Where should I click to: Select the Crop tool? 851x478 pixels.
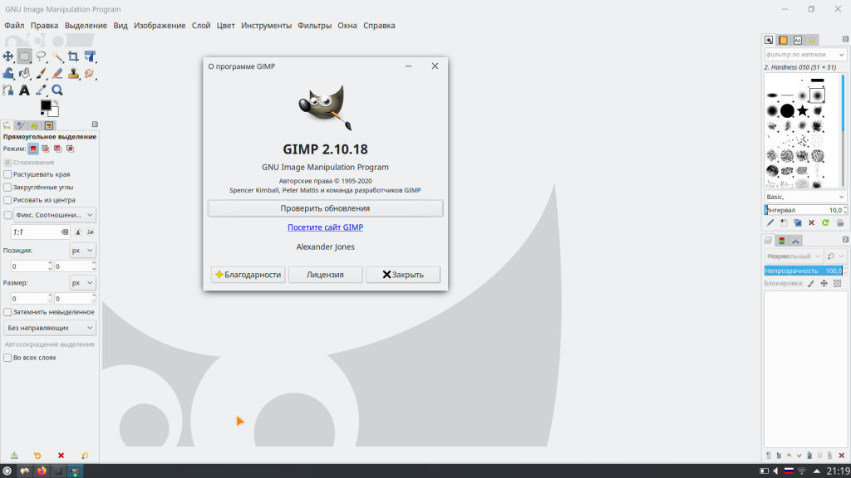click(x=73, y=56)
